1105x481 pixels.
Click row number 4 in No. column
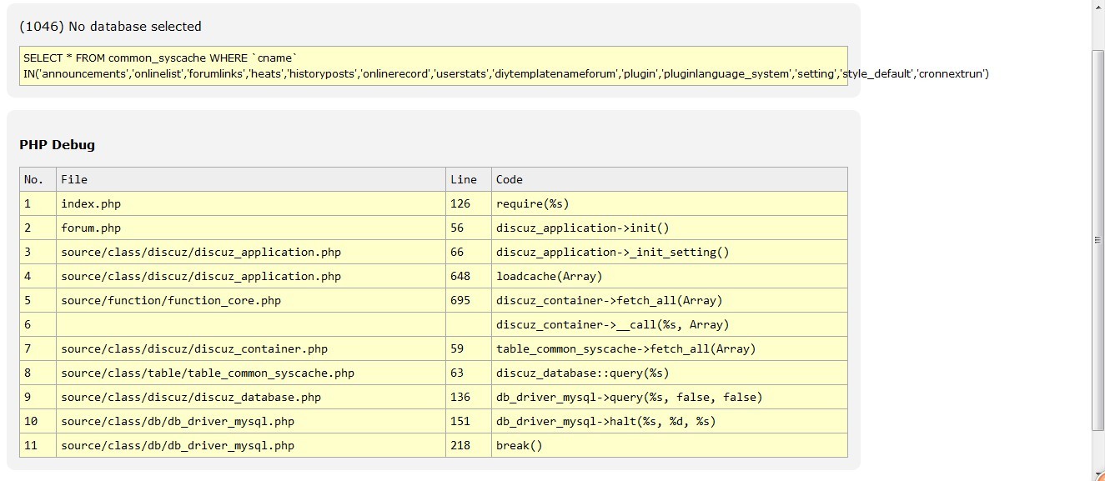(38, 276)
